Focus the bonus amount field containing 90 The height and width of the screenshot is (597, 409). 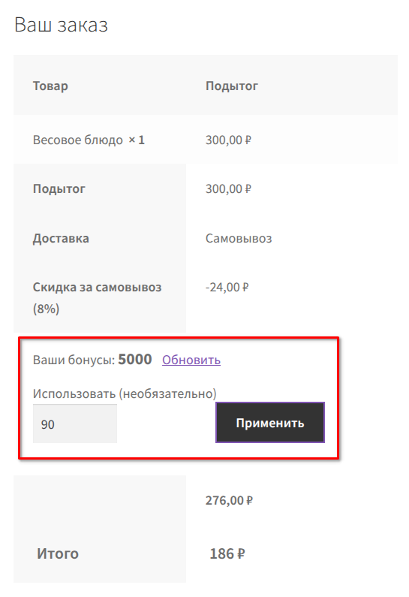(75, 424)
